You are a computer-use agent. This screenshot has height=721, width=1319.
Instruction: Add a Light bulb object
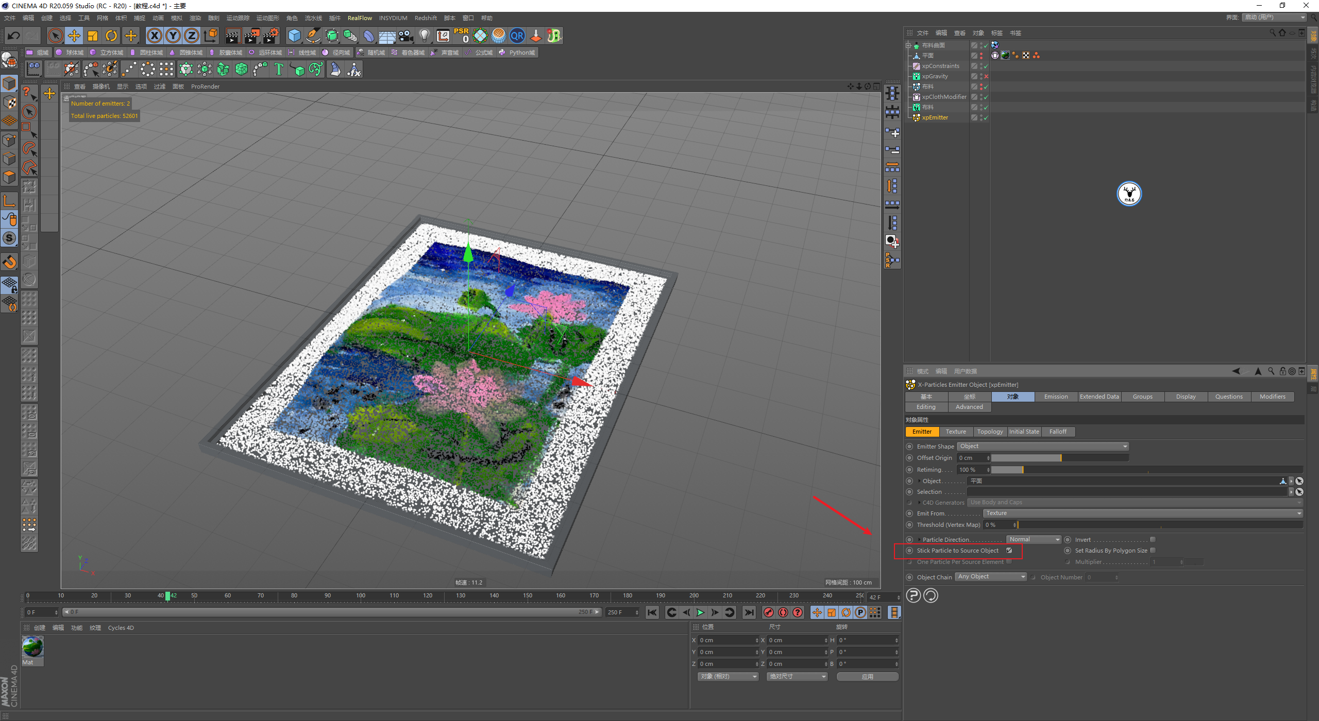pos(425,36)
